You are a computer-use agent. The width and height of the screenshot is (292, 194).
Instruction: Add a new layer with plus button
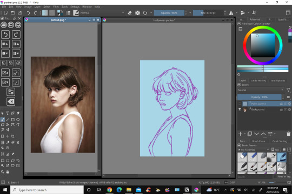[x=240, y=134]
